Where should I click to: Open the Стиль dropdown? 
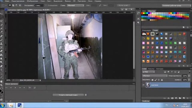tap(76, 5)
